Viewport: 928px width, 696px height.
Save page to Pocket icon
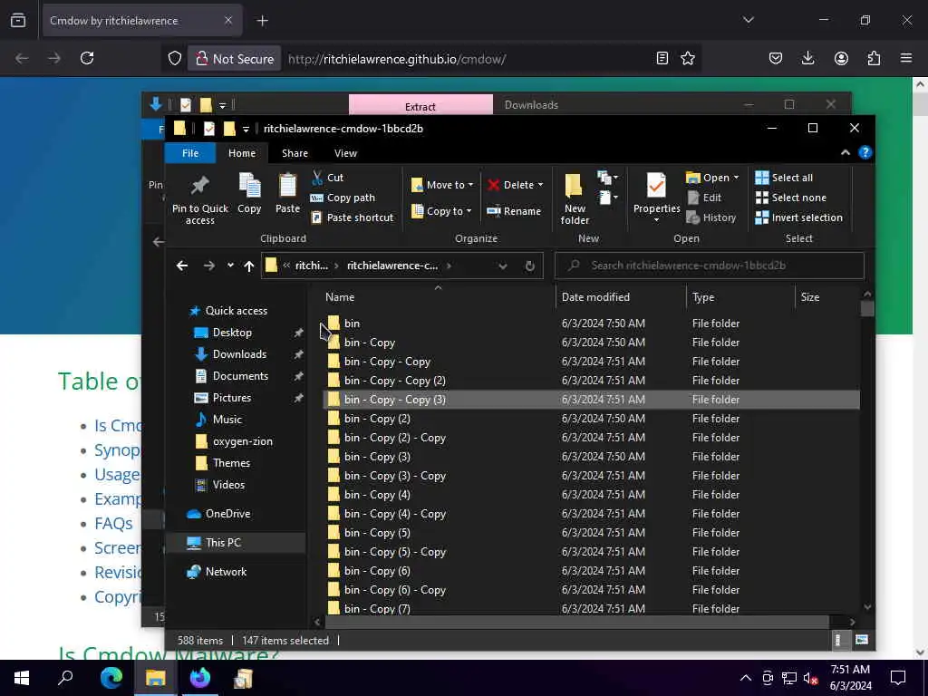tap(776, 58)
